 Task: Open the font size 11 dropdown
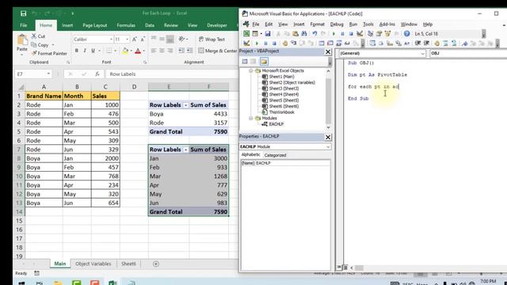127,39
